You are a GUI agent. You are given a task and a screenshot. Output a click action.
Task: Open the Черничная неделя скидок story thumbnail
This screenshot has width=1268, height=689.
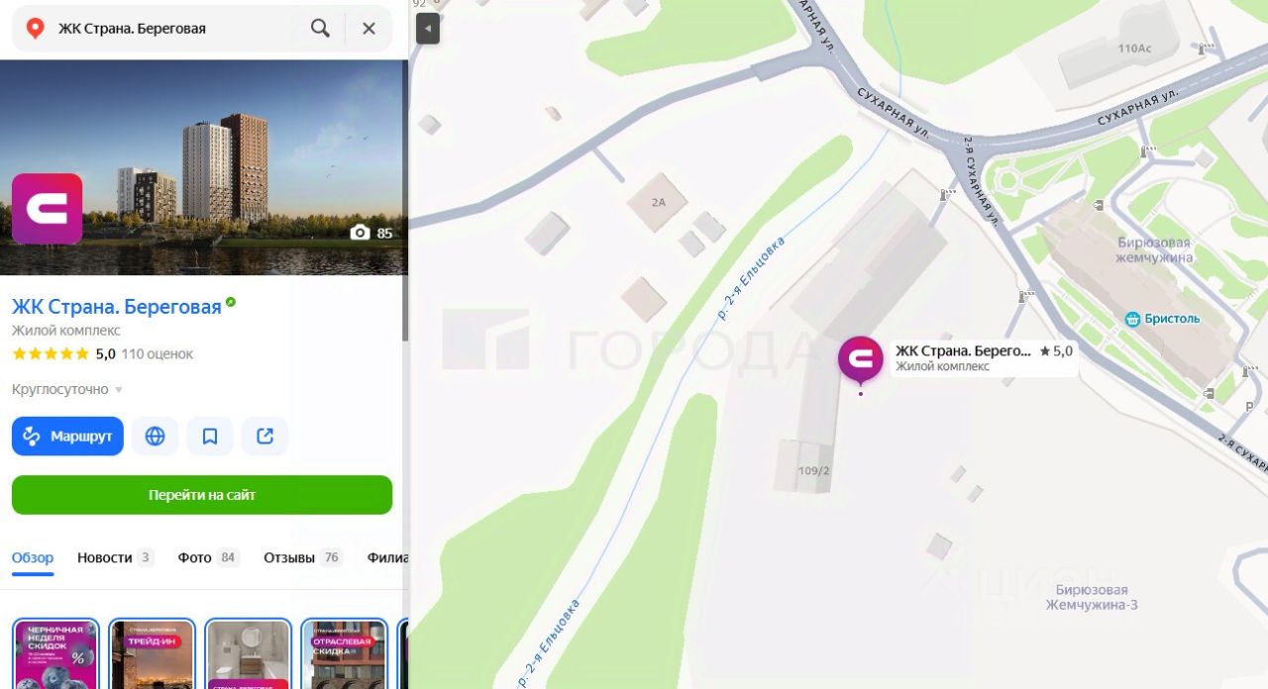tap(55, 653)
